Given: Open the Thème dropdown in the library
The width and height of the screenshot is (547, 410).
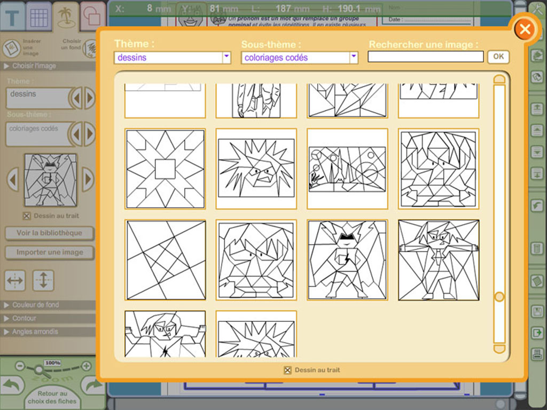Looking at the screenshot, I should click(x=226, y=57).
